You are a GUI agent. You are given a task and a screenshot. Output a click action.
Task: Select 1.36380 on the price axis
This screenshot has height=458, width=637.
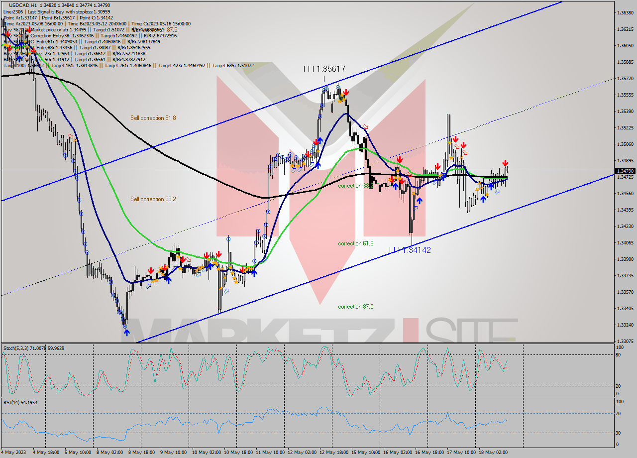pos(625,12)
